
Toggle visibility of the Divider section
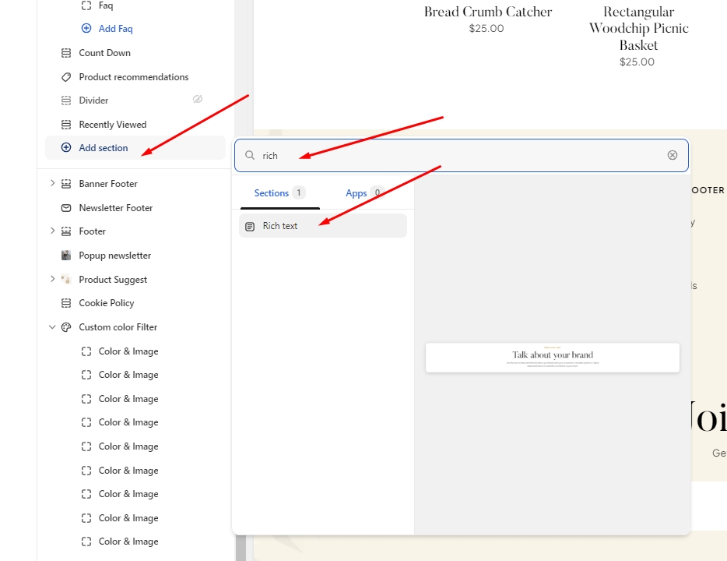pyautogui.click(x=198, y=100)
